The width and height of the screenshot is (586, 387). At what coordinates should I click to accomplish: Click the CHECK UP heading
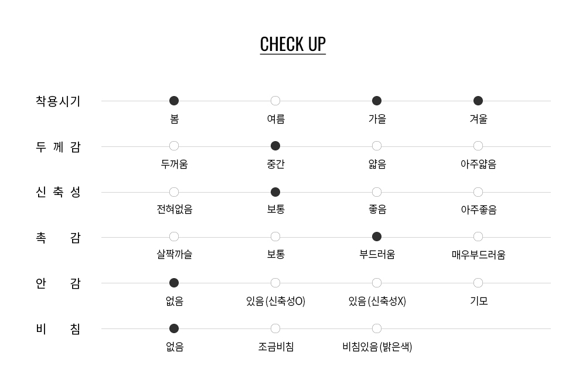click(x=292, y=44)
